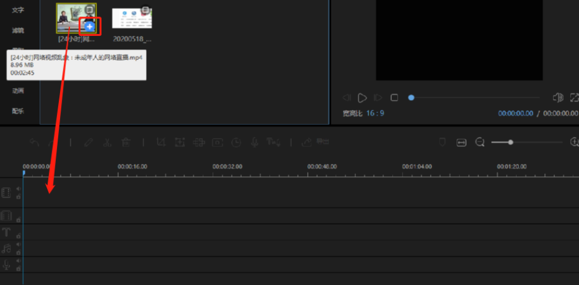Lock the main video track
Viewport: 579px width, 285px height.
click(18, 196)
